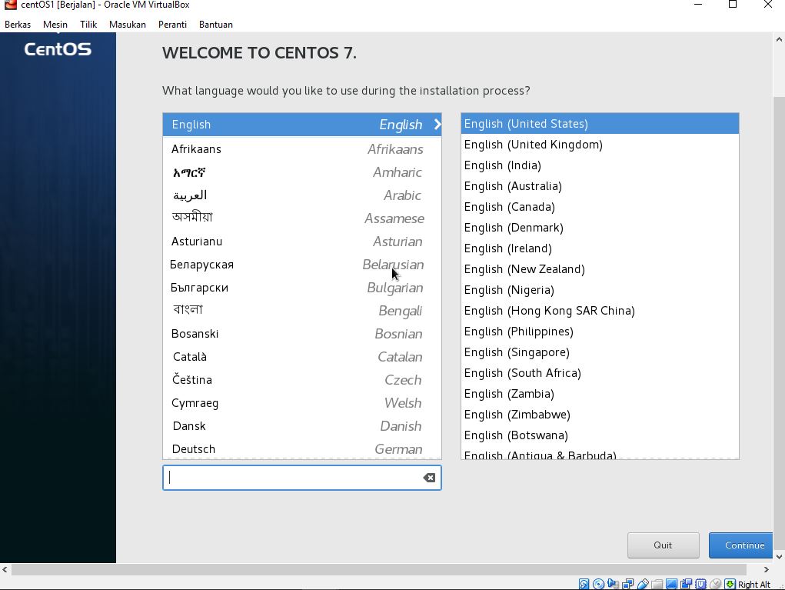Viewport: 785px width, 590px height.
Task: Select Dansk in the language list
Action: pyautogui.click(x=302, y=425)
